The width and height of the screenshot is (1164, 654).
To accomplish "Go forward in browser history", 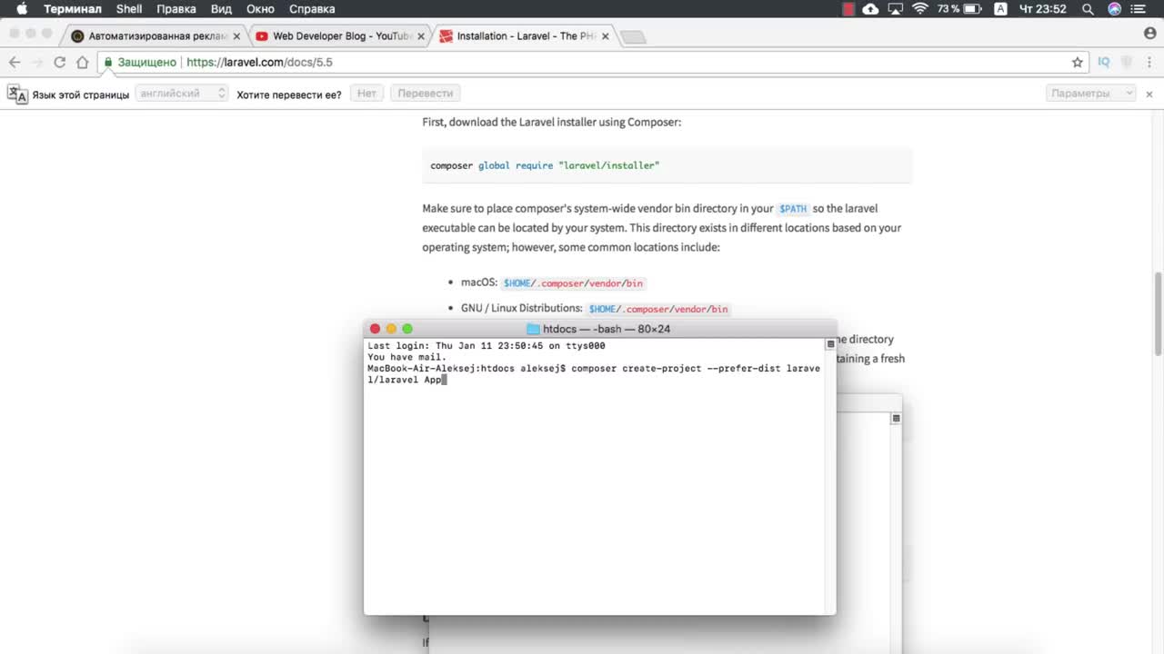I will point(37,62).
